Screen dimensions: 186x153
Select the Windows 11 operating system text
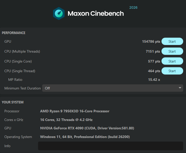(x=85, y=137)
